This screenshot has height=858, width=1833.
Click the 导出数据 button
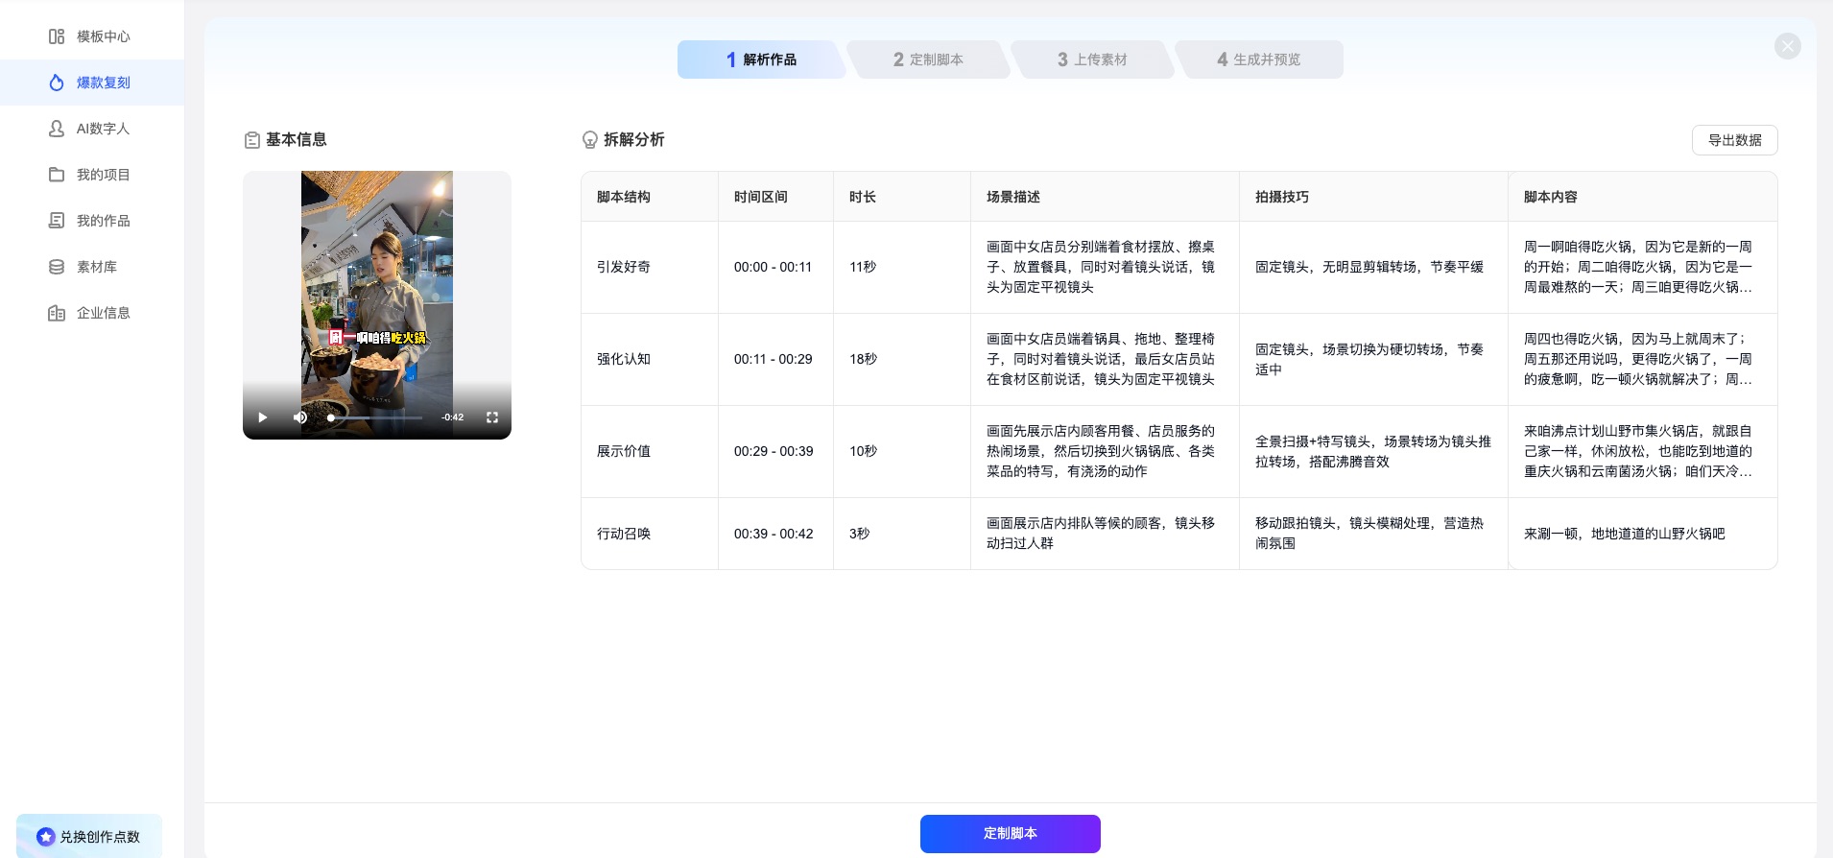tap(1734, 140)
